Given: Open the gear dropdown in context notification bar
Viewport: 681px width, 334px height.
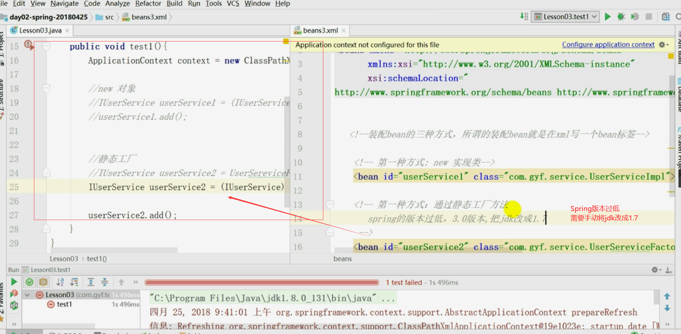Looking at the screenshot, I should pyautogui.click(x=664, y=45).
